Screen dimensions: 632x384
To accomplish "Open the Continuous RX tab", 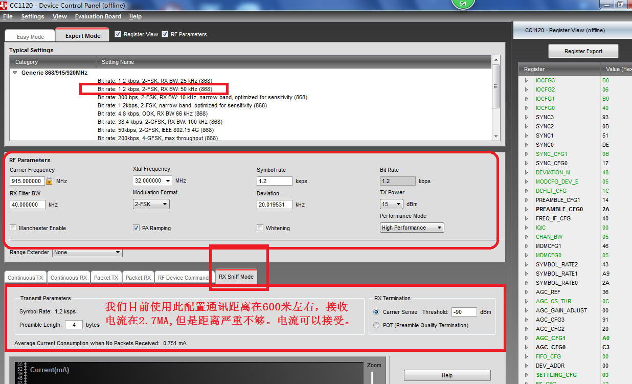I will click(x=69, y=278).
